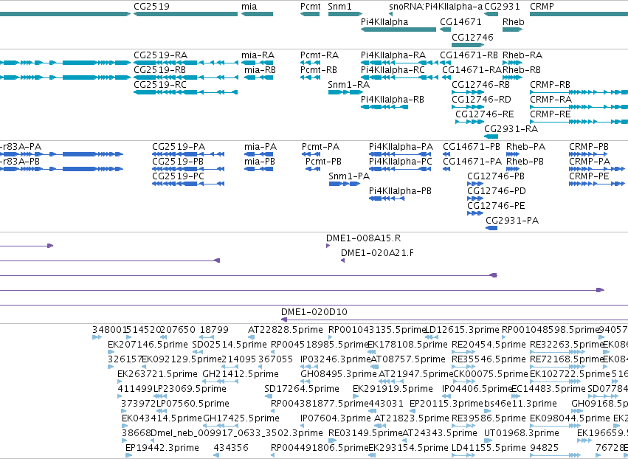Click the CG14671-RB transcript
The image size is (628, 459).
click(446, 63)
